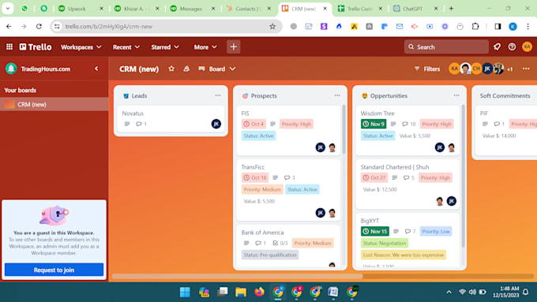
Task: Open the Windows Start button
Action: (185, 292)
